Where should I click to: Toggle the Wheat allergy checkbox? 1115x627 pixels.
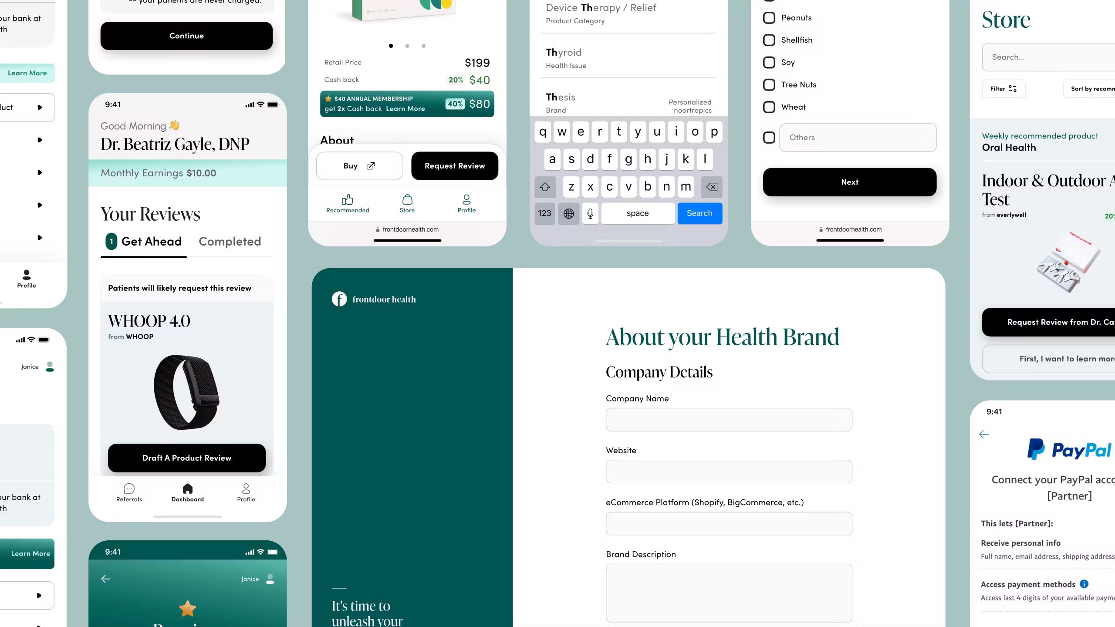[x=769, y=106]
